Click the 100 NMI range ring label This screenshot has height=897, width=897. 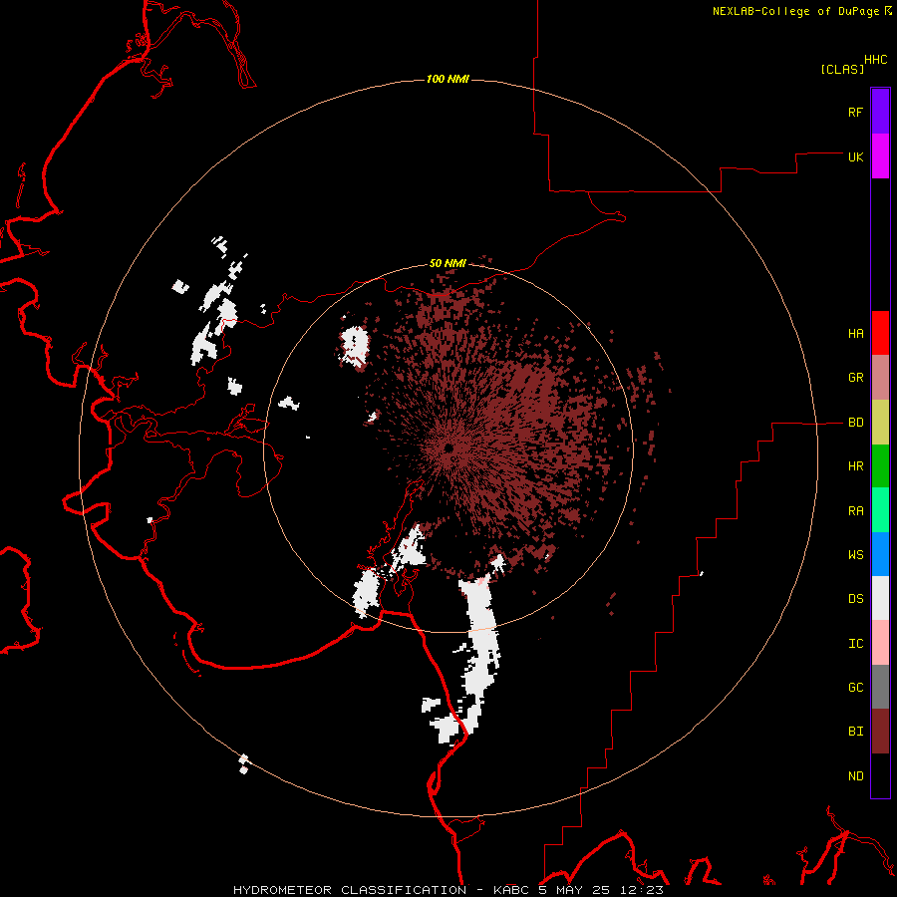[x=448, y=79]
